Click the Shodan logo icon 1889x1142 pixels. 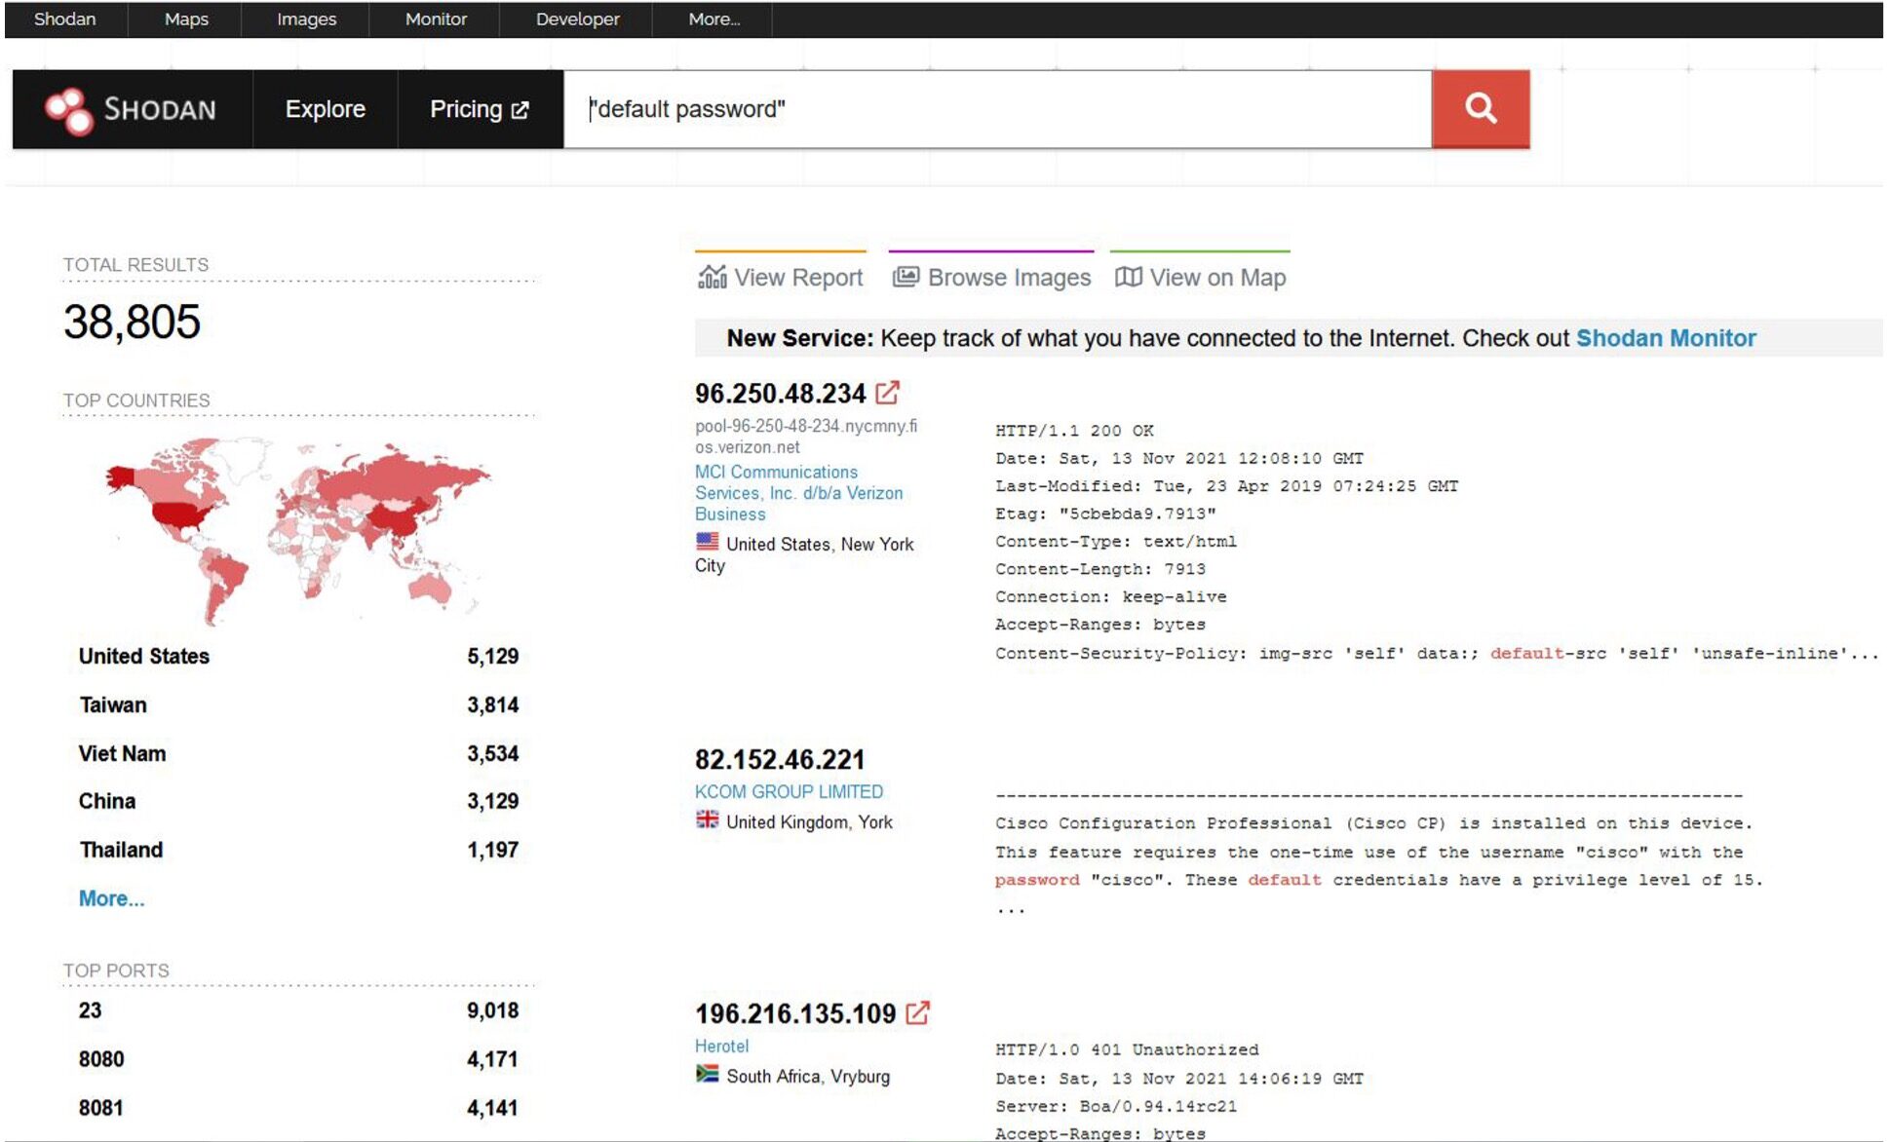point(68,110)
